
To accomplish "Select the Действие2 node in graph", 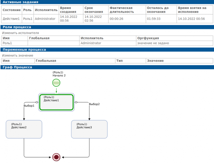I will tap(24, 129).
